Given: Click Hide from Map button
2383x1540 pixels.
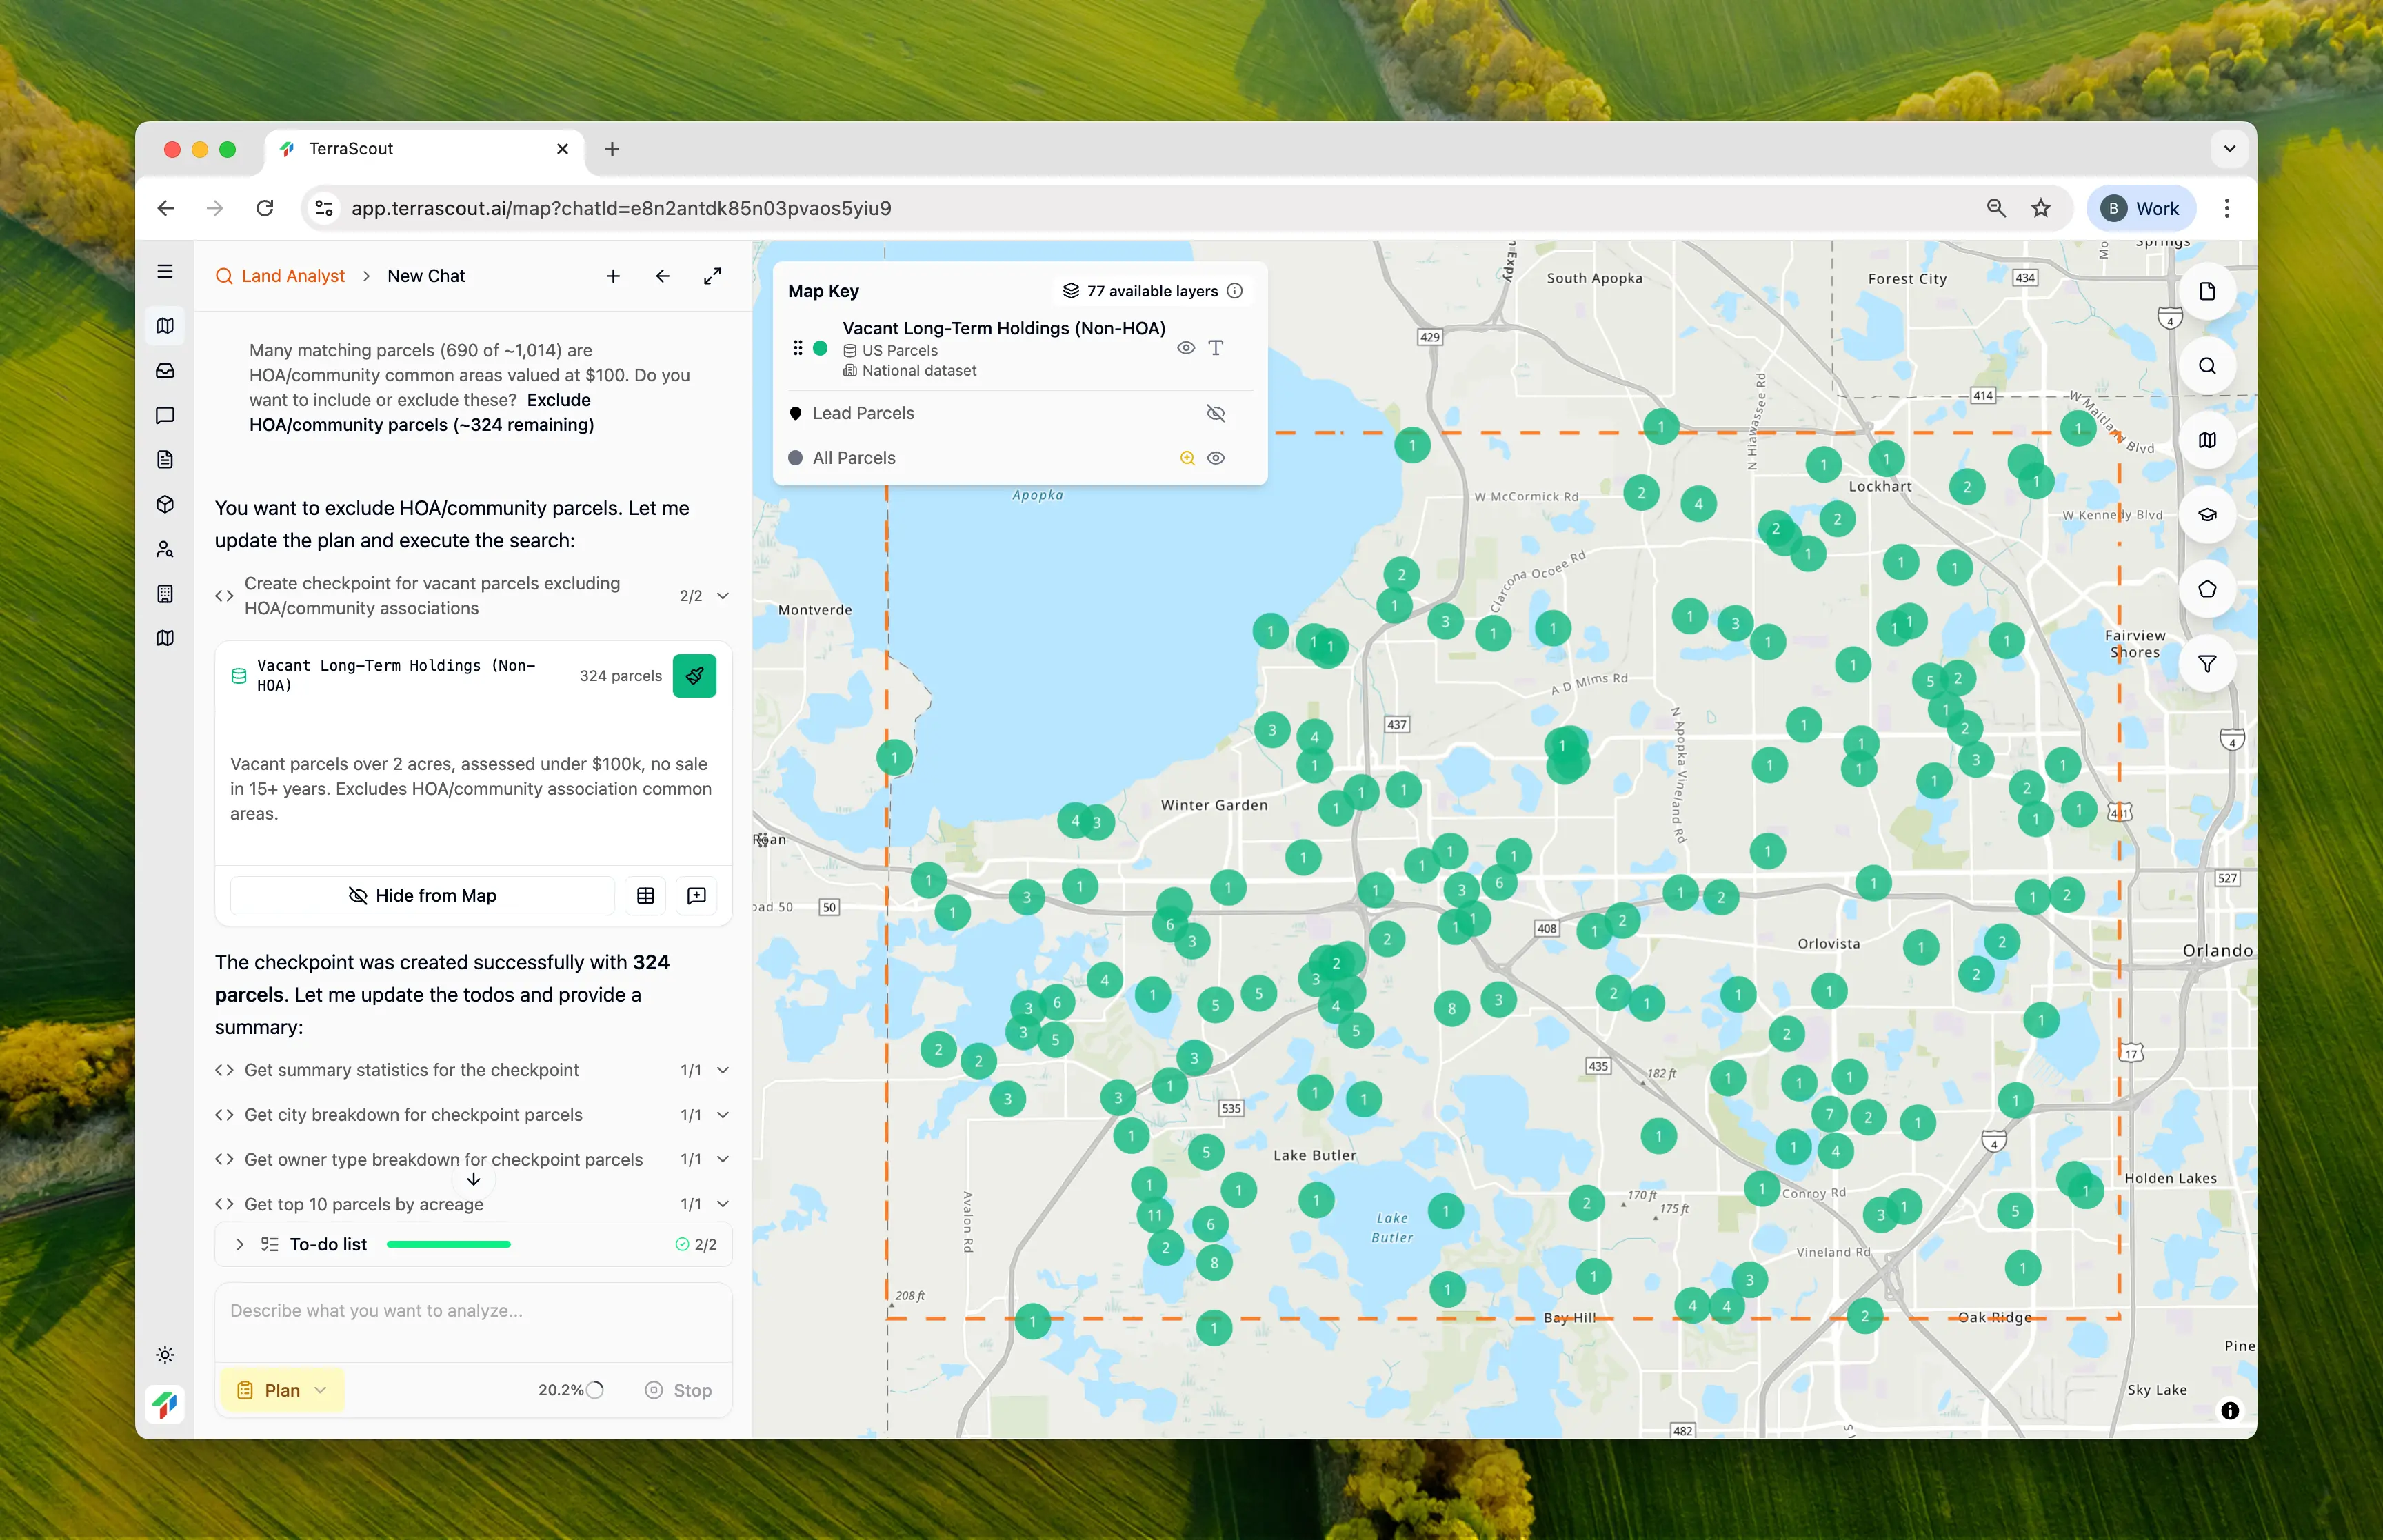Looking at the screenshot, I should click(421, 896).
